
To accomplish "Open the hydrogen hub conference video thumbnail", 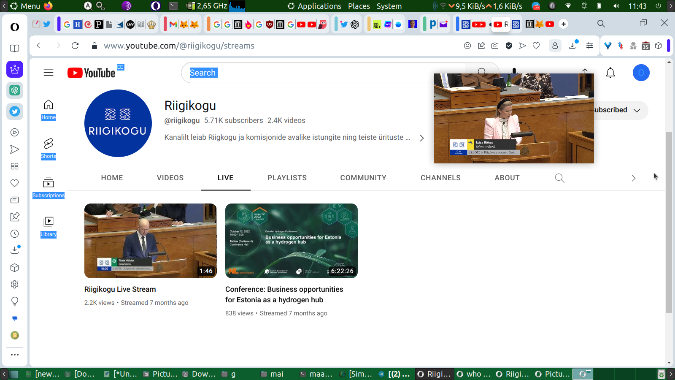I will (291, 241).
